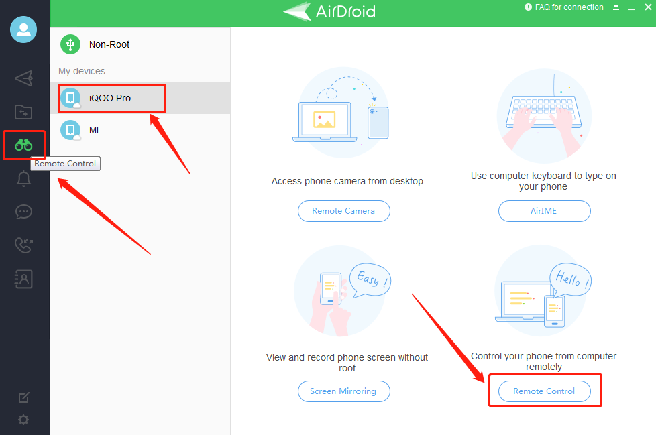Click the Remote Control button
The width and height of the screenshot is (656, 435).
(544, 391)
